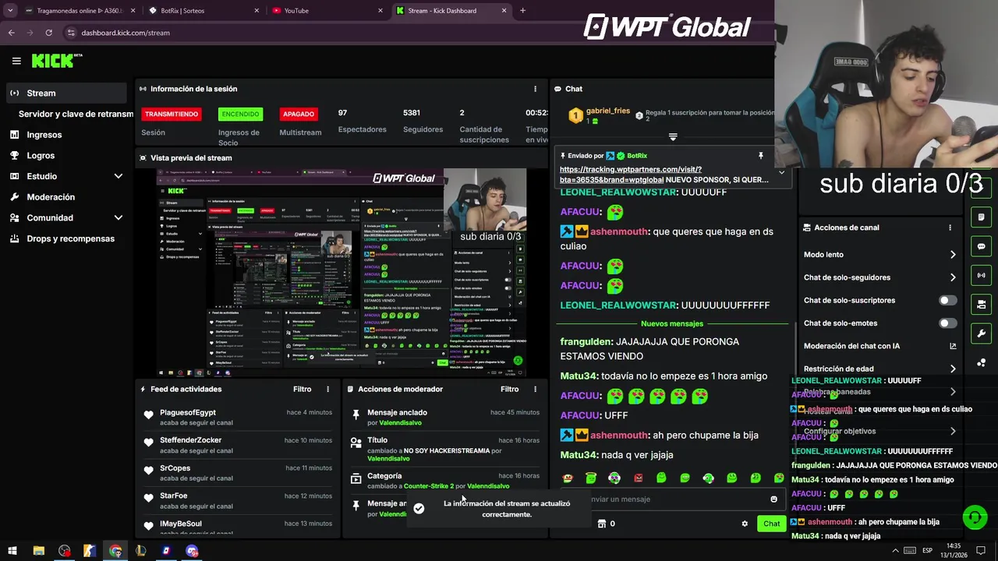Reload the dashboard page

(x=48, y=33)
